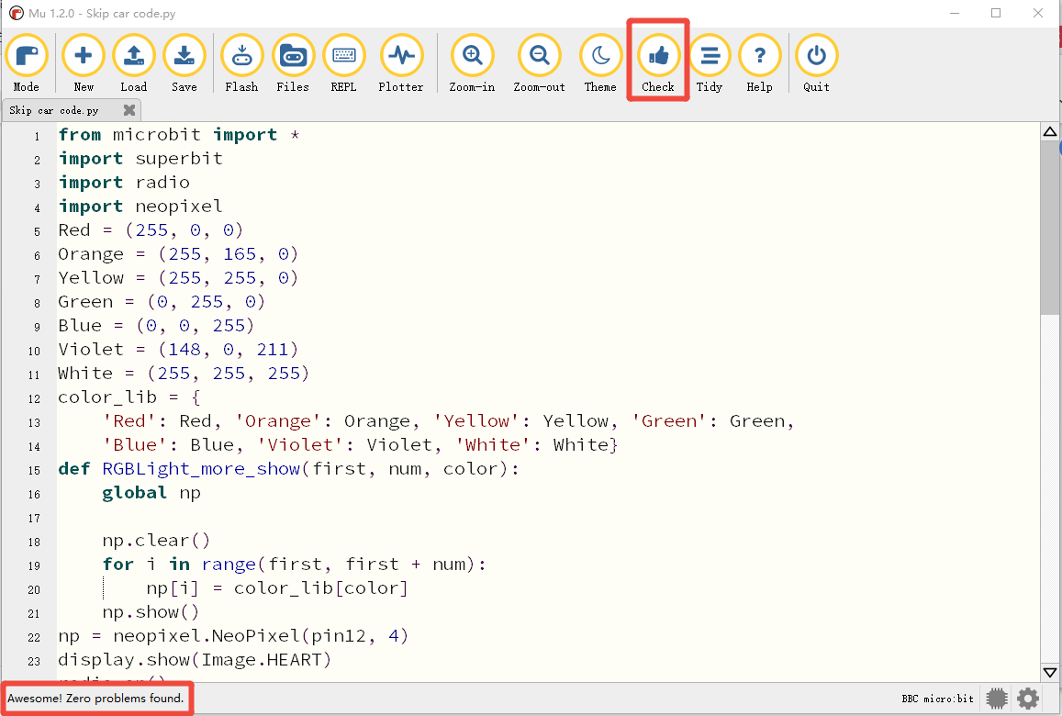Click the vertical scrollbar thumb

coord(1050,227)
